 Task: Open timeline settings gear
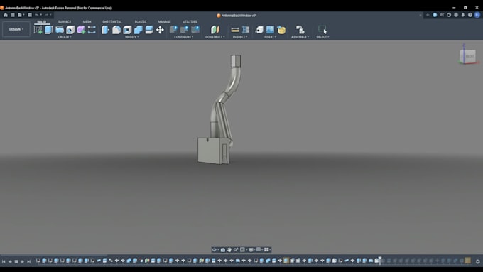478,261
